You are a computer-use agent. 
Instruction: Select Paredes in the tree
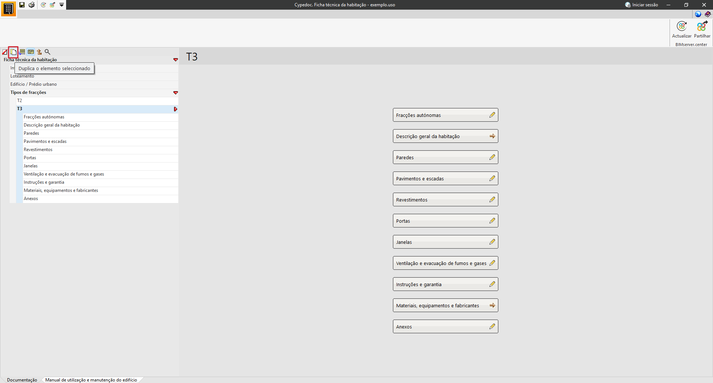(101, 133)
